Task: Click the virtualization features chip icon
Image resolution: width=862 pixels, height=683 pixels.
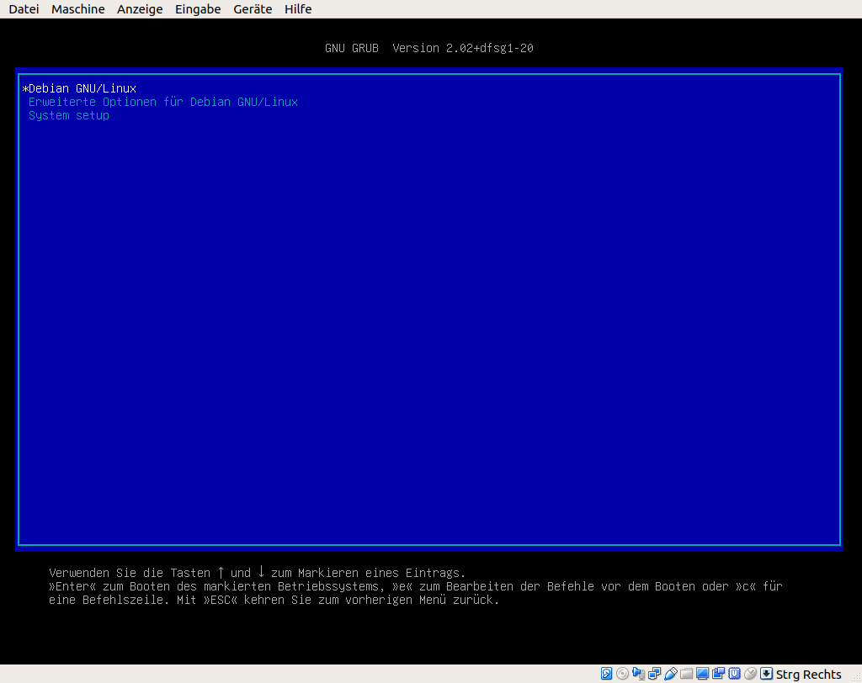Action: tap(733, 674)
